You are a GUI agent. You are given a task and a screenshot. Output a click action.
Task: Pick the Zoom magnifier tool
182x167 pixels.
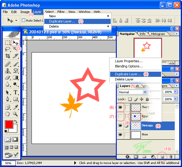15,114
